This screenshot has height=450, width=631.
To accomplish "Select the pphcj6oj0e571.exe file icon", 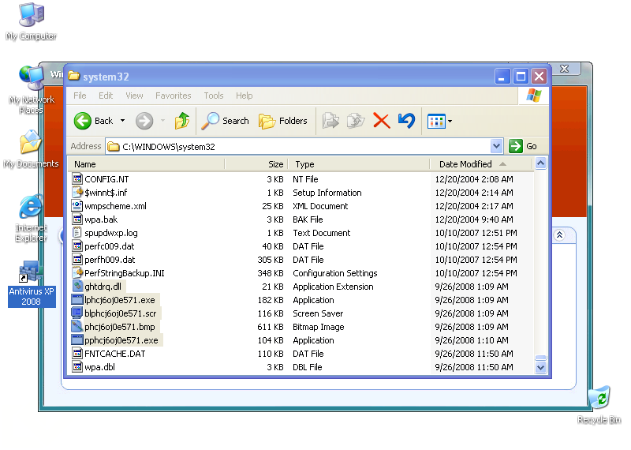I will 77,340.
